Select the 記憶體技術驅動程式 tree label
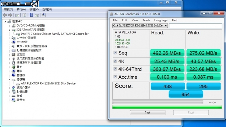Viewport: 226px width, 127px height. (29, 50)
